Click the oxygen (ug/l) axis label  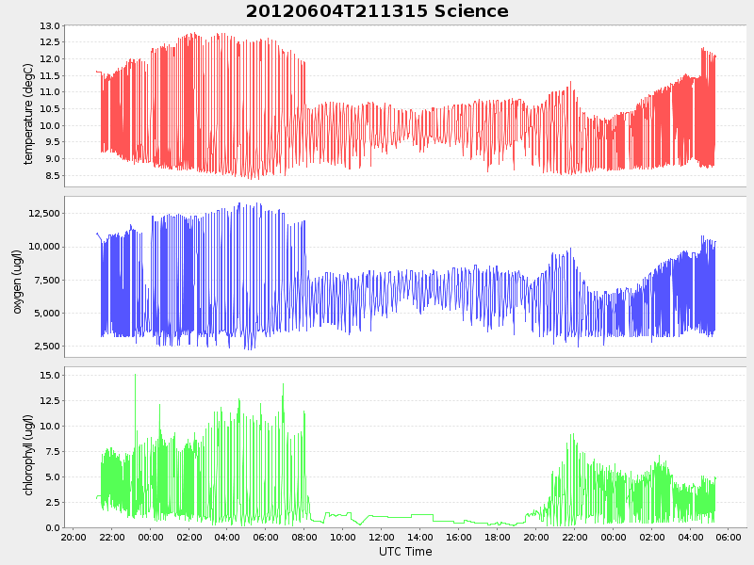[17, 282]
